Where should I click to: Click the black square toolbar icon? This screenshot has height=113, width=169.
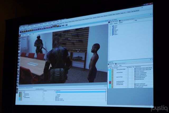(x=51, y=27)
